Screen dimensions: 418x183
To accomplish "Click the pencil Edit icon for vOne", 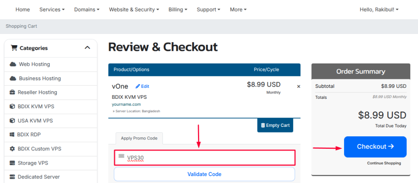I will click(138, 86).
